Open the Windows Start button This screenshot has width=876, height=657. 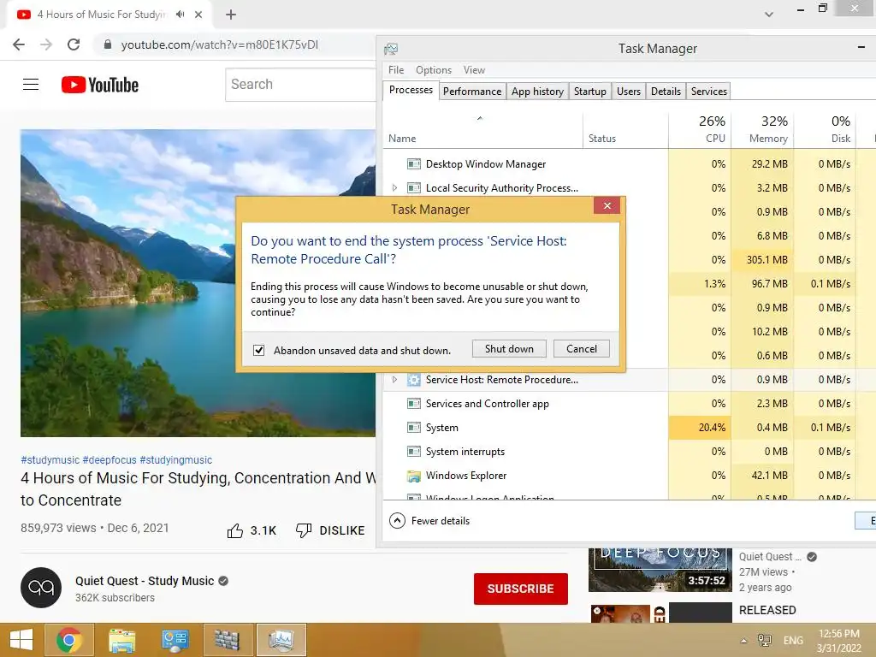(x=21, y=640)
